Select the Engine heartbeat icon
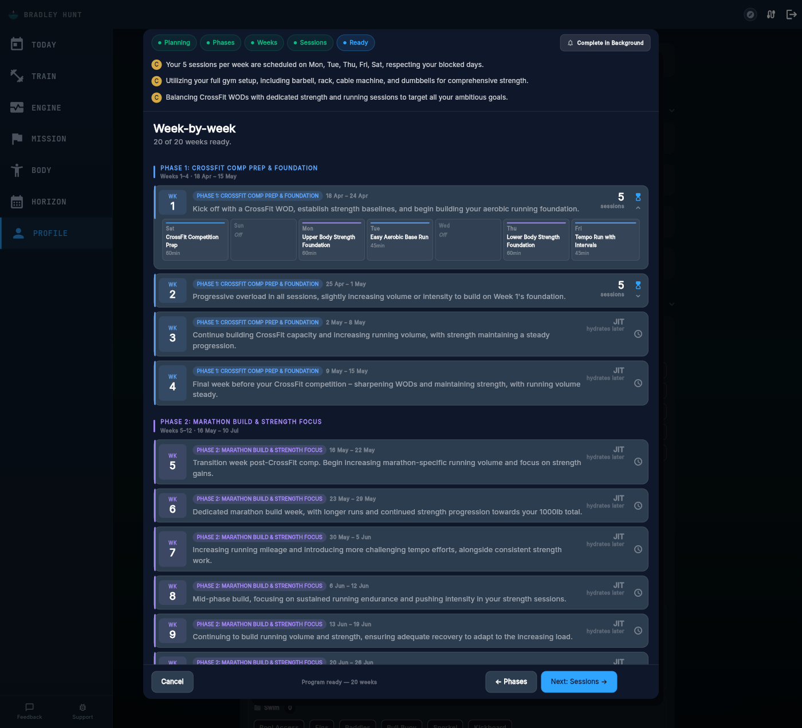 17,107
